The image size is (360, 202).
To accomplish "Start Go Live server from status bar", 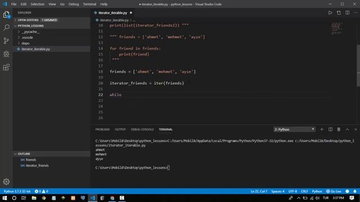I will 334,191.
